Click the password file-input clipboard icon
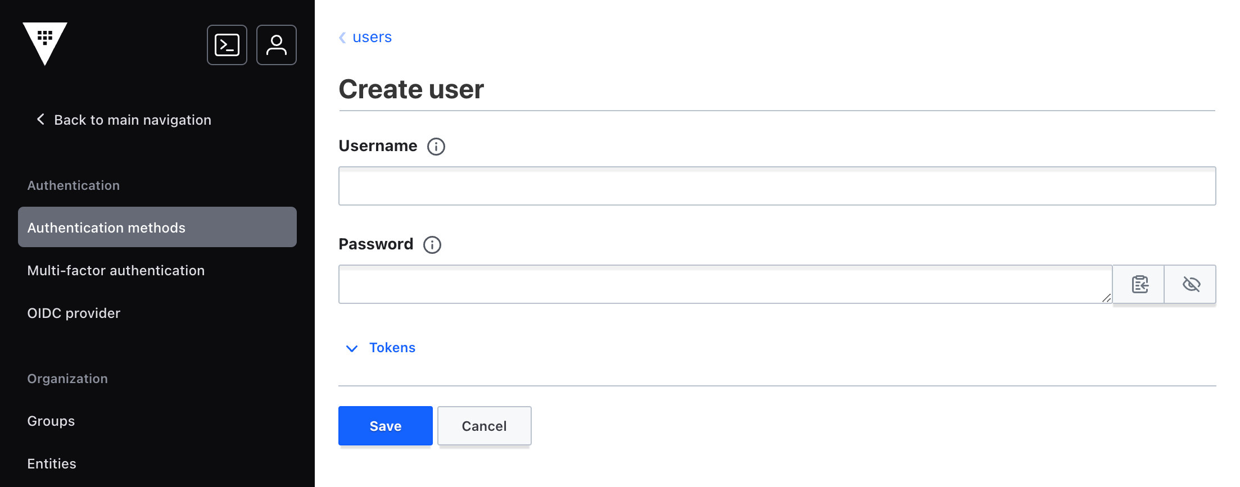The height and width of the screenshot is (487, 1240). [1139, 284]
